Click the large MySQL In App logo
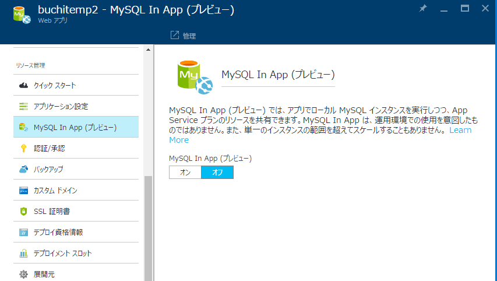 point(195,77)
